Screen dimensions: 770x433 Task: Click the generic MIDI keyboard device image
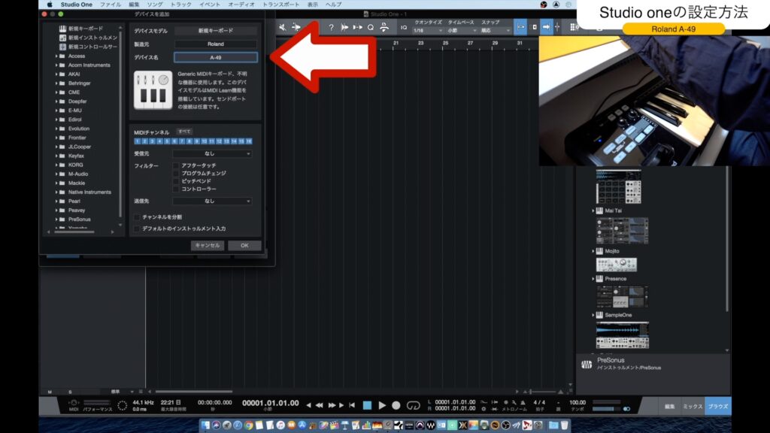[153, 90]
